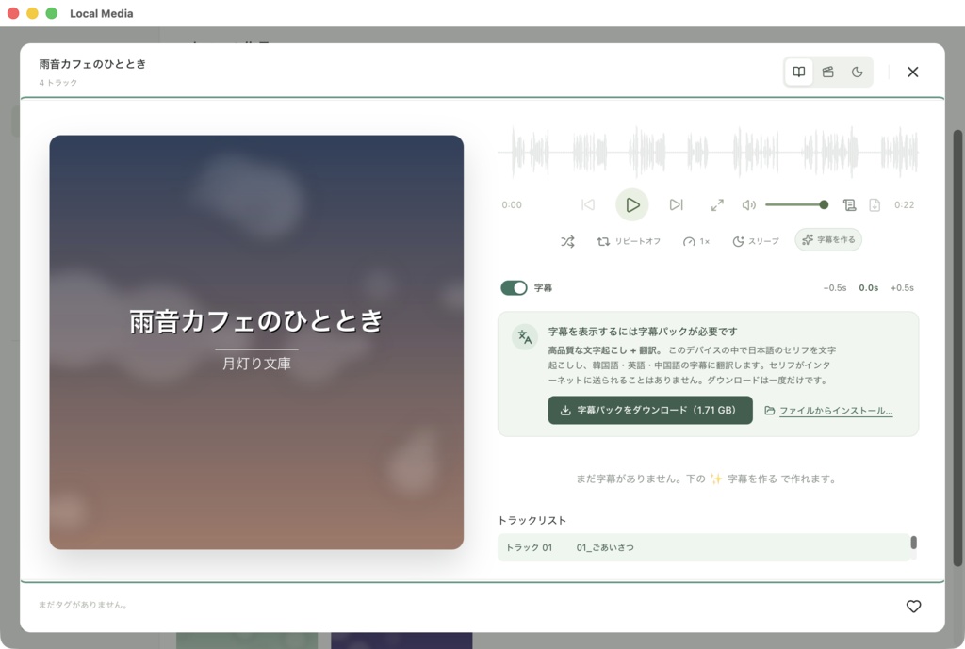Open the スリープ sleep timer
The width and height of the screenshot is (965, 649).
pyautogui.click(x=755, y=241)
